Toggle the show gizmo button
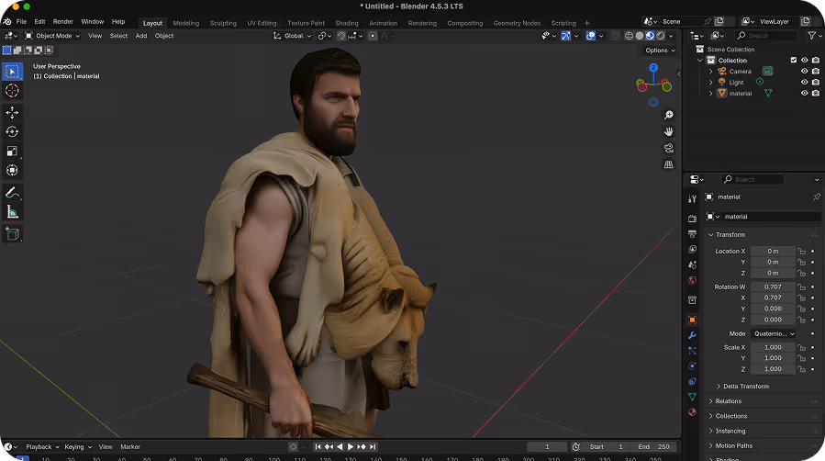The width and height of the screenshot is (825, 461). coord(565,36)
